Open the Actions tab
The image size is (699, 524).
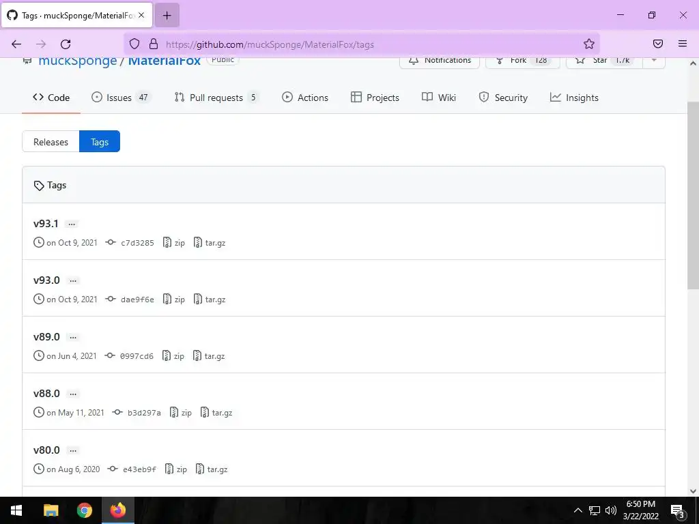point(305,98)
